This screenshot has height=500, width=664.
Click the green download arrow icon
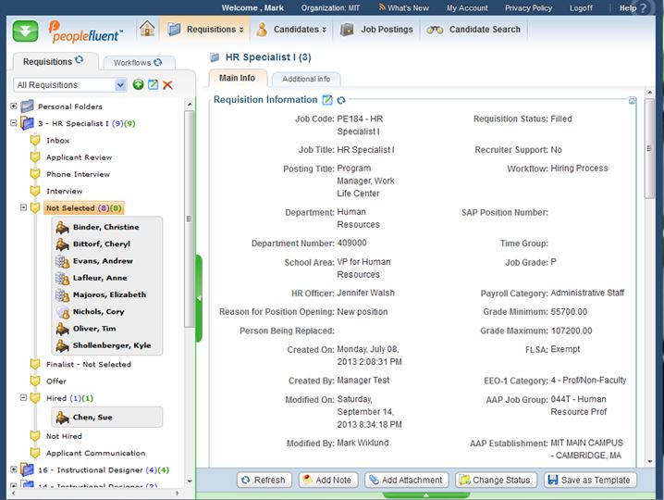tap(25, 30)
